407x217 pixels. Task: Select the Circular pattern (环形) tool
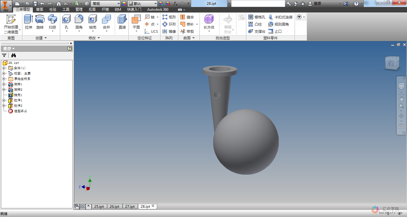pyautogui.click(x=169, y=24)
